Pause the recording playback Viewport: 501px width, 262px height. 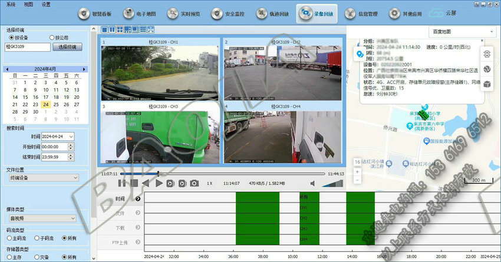pyautogui.click(x=122, y=184)
